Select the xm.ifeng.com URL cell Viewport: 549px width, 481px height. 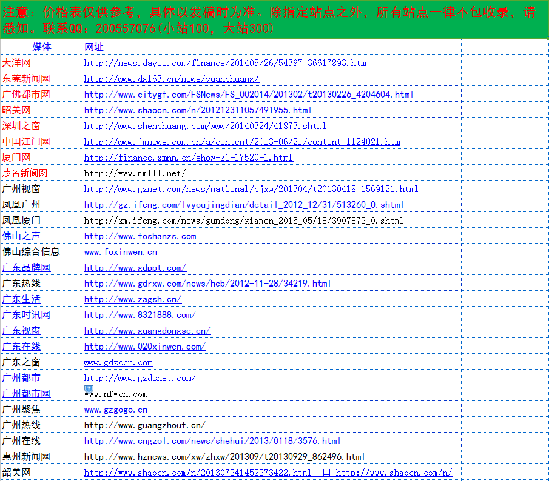coord(272,220)
